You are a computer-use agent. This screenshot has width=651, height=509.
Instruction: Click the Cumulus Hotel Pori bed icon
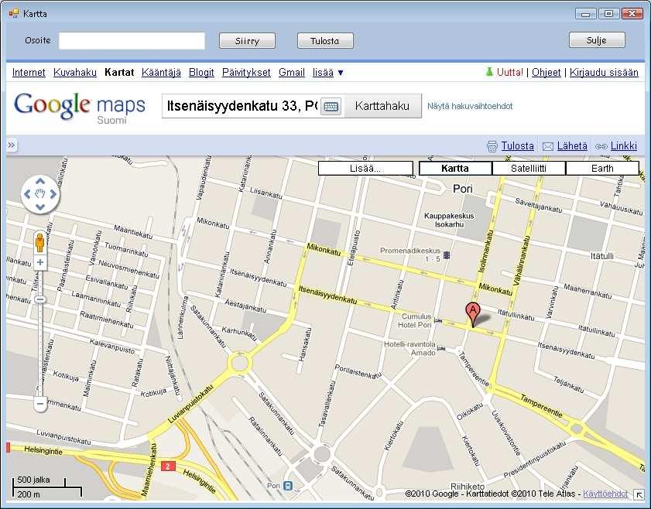tap(438, 321)
